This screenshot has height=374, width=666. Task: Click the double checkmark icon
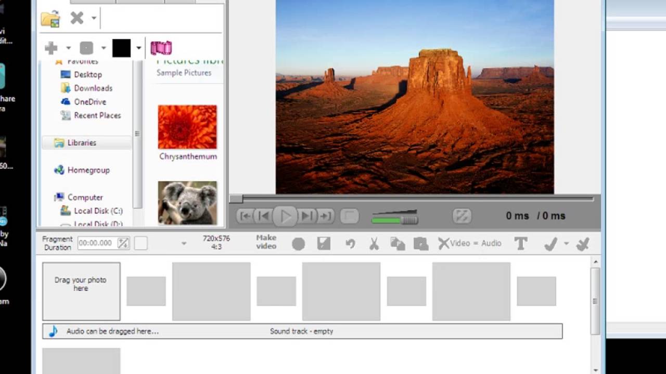583,243
